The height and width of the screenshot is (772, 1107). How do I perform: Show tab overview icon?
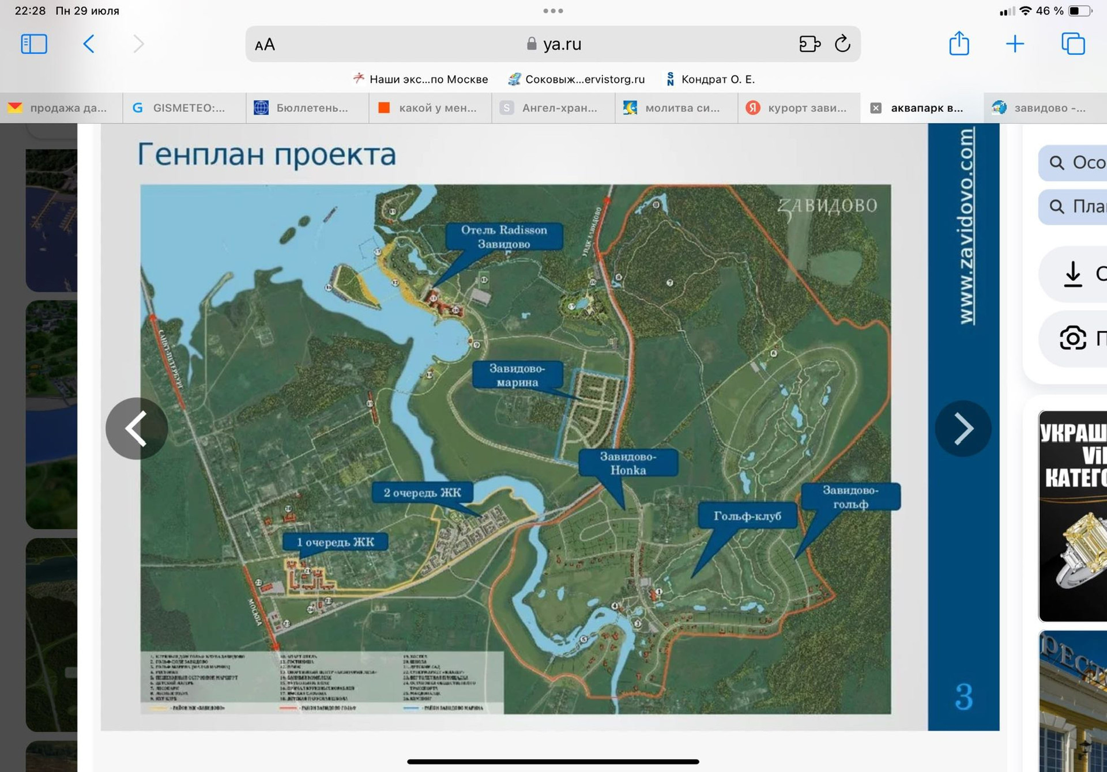[1072, 44]
